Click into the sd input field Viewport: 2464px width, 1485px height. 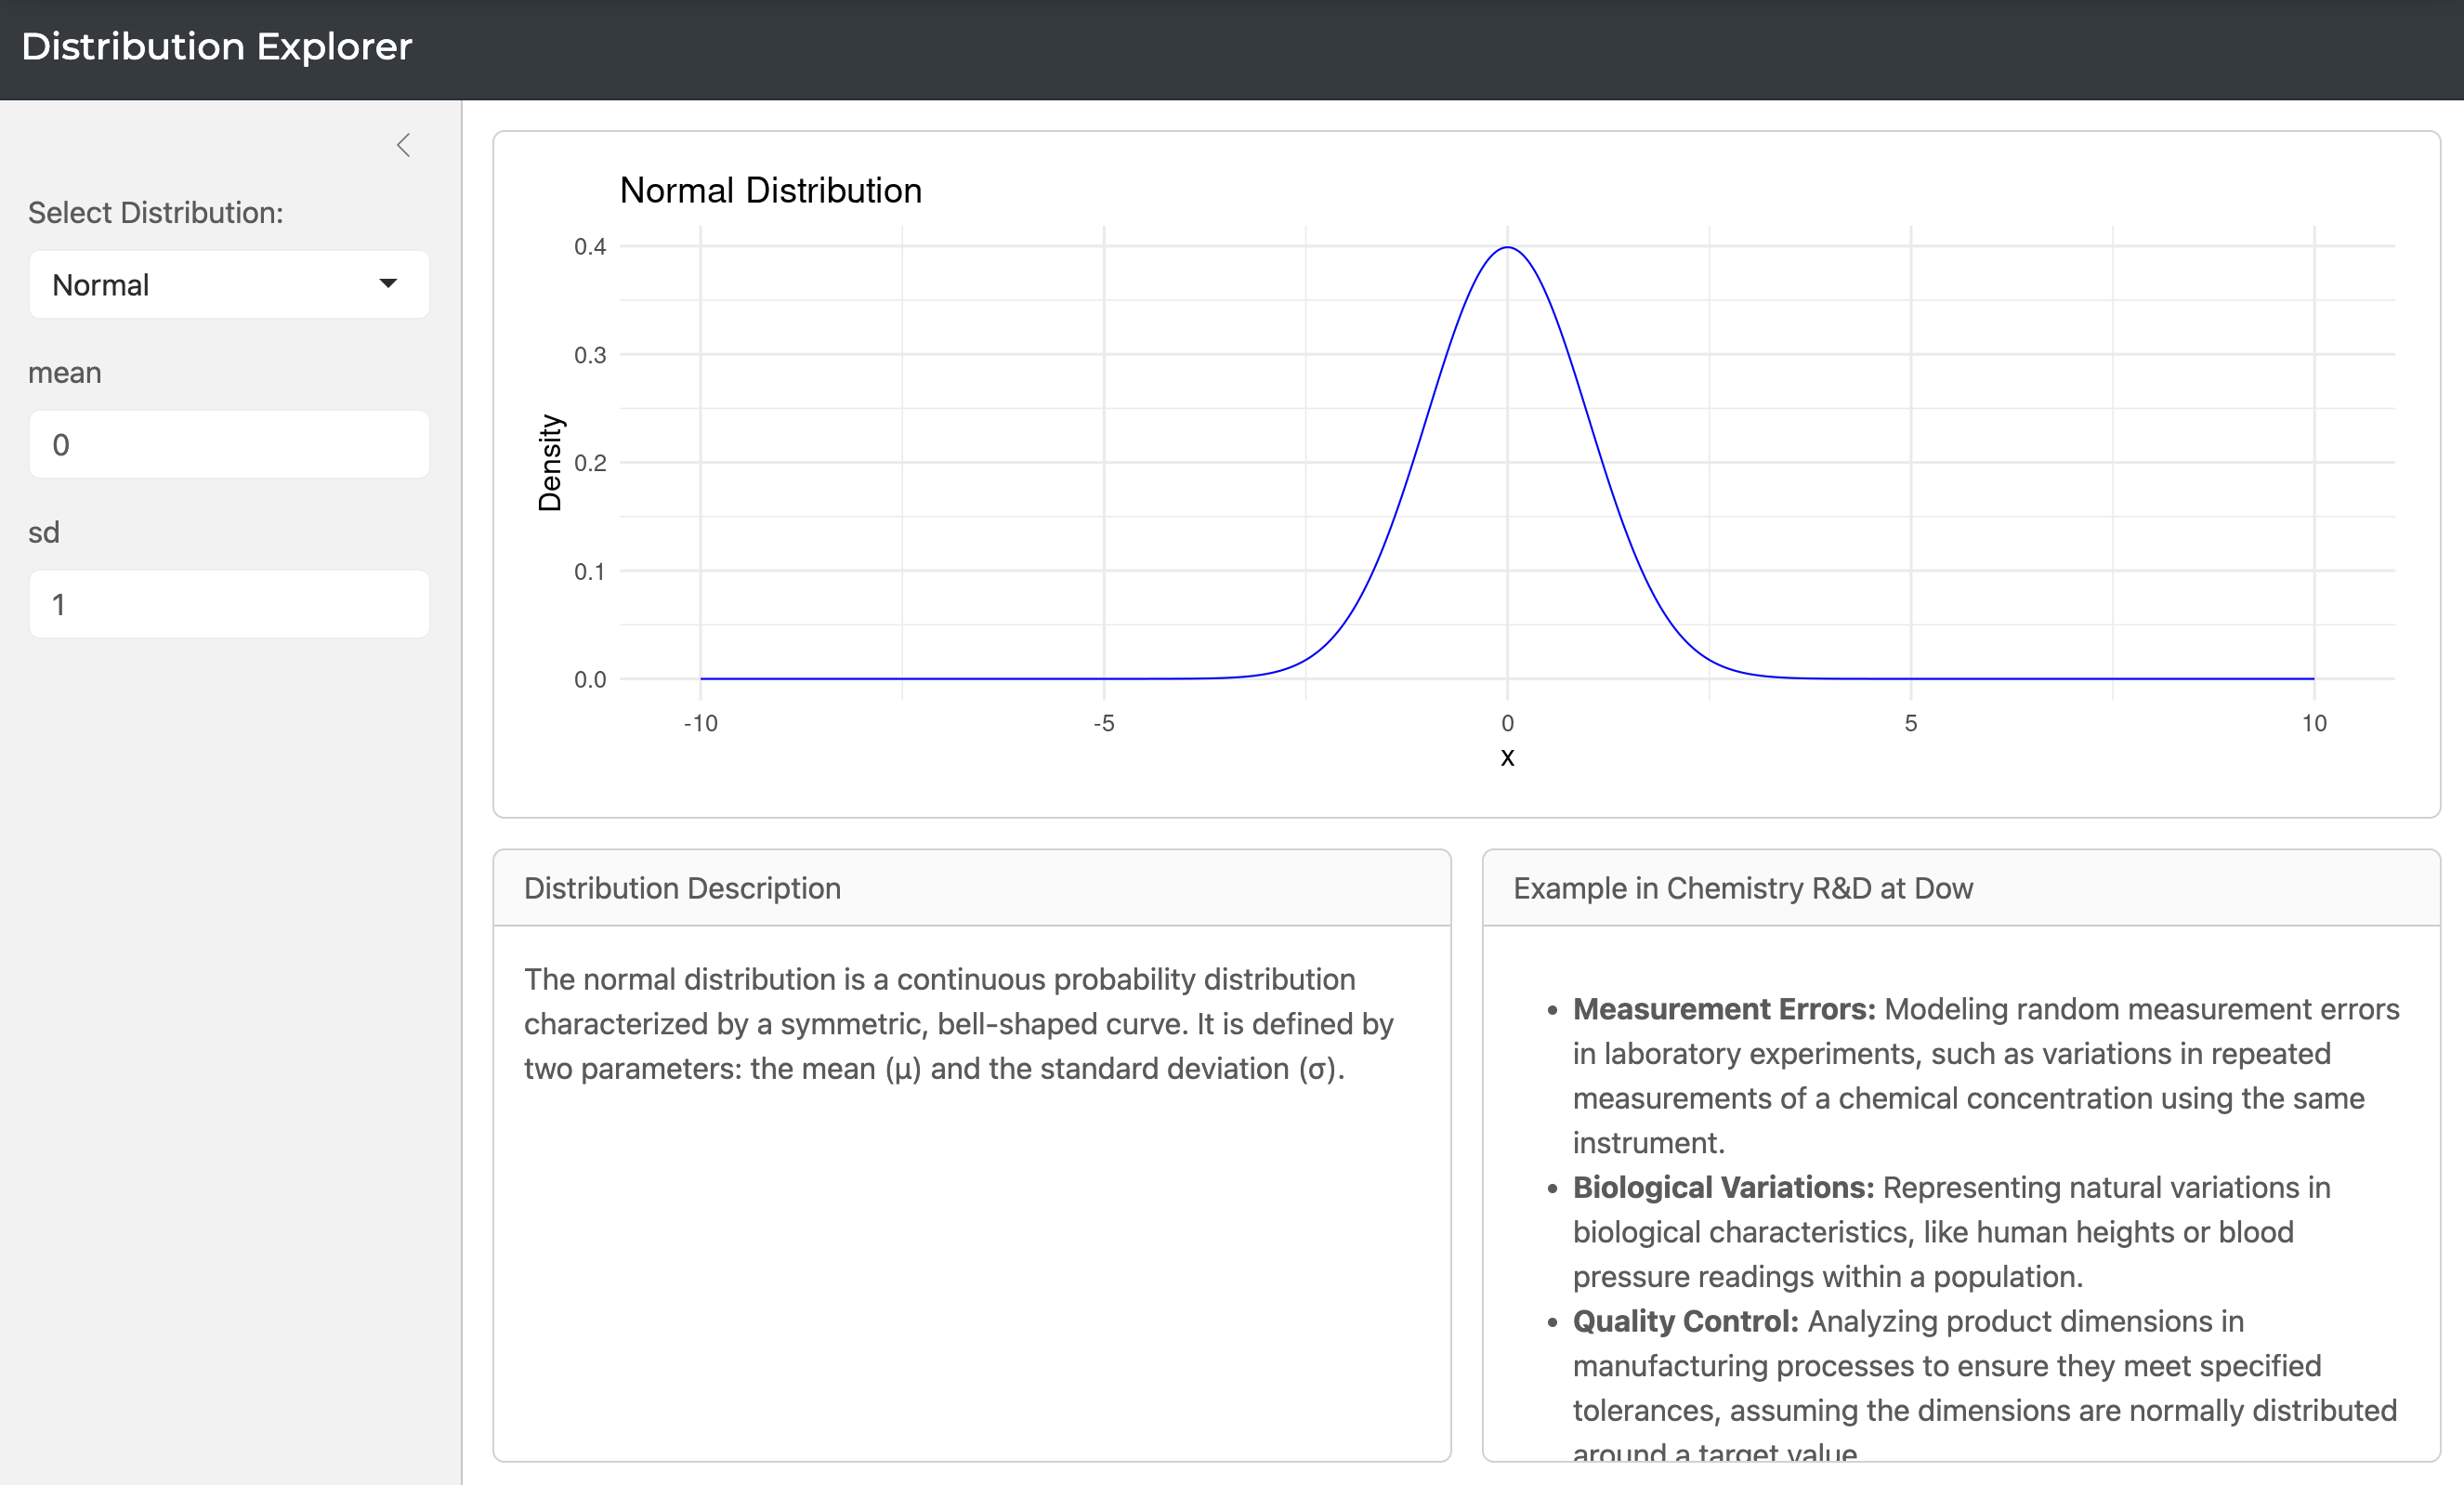228,604
